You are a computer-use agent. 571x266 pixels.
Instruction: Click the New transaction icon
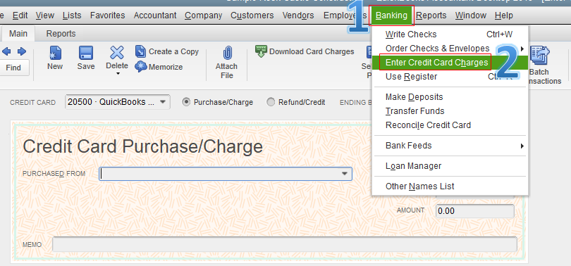pos(55,53)
